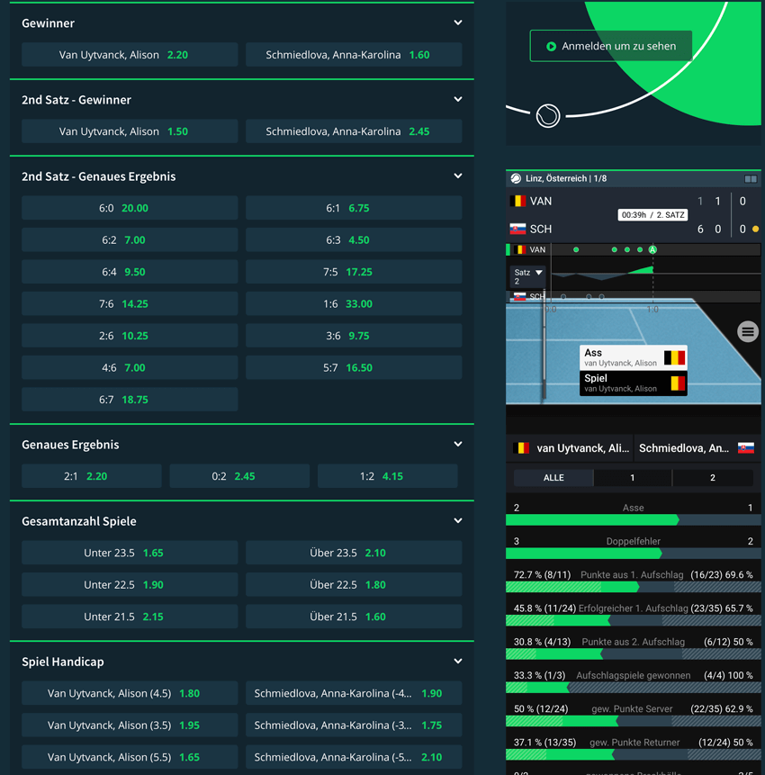This screenshot has height=775, width=765.
Task: Click the 00:39h / 2. SATZ time badge
Action: (x=652, y=215)
